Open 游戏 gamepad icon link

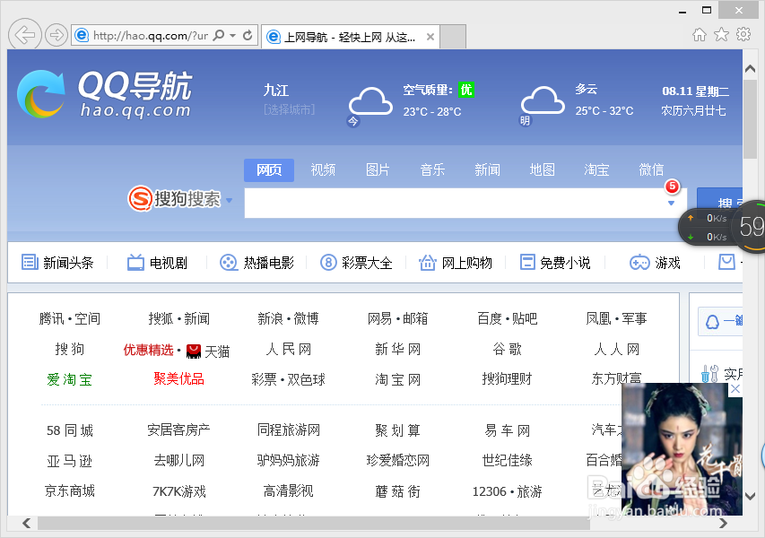coord(655,263)
